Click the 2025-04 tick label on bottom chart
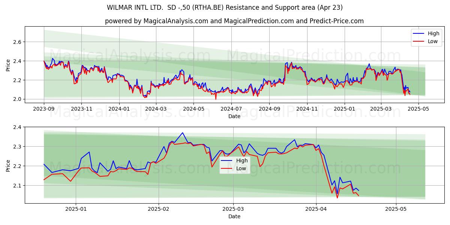Viewport: 450px width, 225px height. pos(316,209)
